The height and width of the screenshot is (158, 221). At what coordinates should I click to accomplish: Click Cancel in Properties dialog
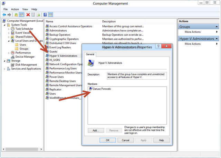click(x=125, y=140)
